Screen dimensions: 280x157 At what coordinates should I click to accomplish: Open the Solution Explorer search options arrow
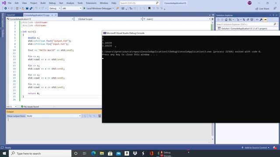(277, 24)
